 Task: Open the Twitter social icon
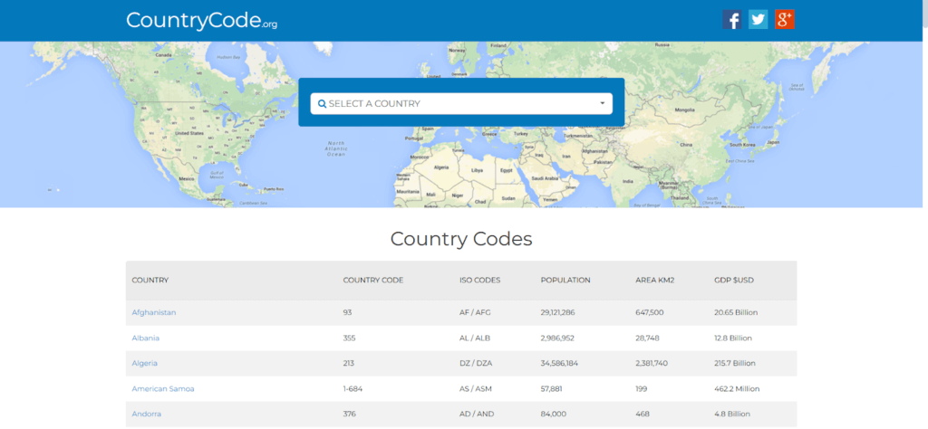pos(759,20)
